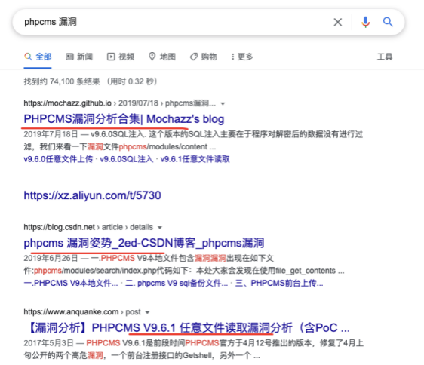Open the 新闻 news tab
424x365 pixels.
coord(79,57)
